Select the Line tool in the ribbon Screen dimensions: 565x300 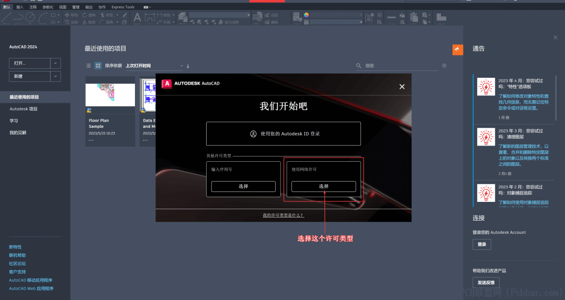[x=6, y=17]
